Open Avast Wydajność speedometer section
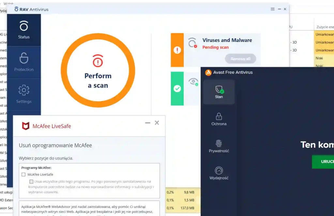Screen dimensions: 334x216 219,173
